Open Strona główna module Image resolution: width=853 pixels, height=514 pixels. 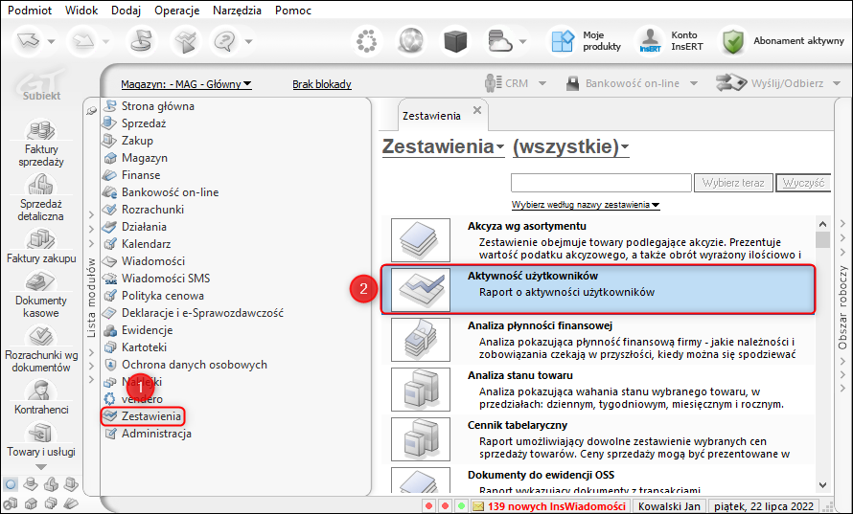tap(158, 106)
